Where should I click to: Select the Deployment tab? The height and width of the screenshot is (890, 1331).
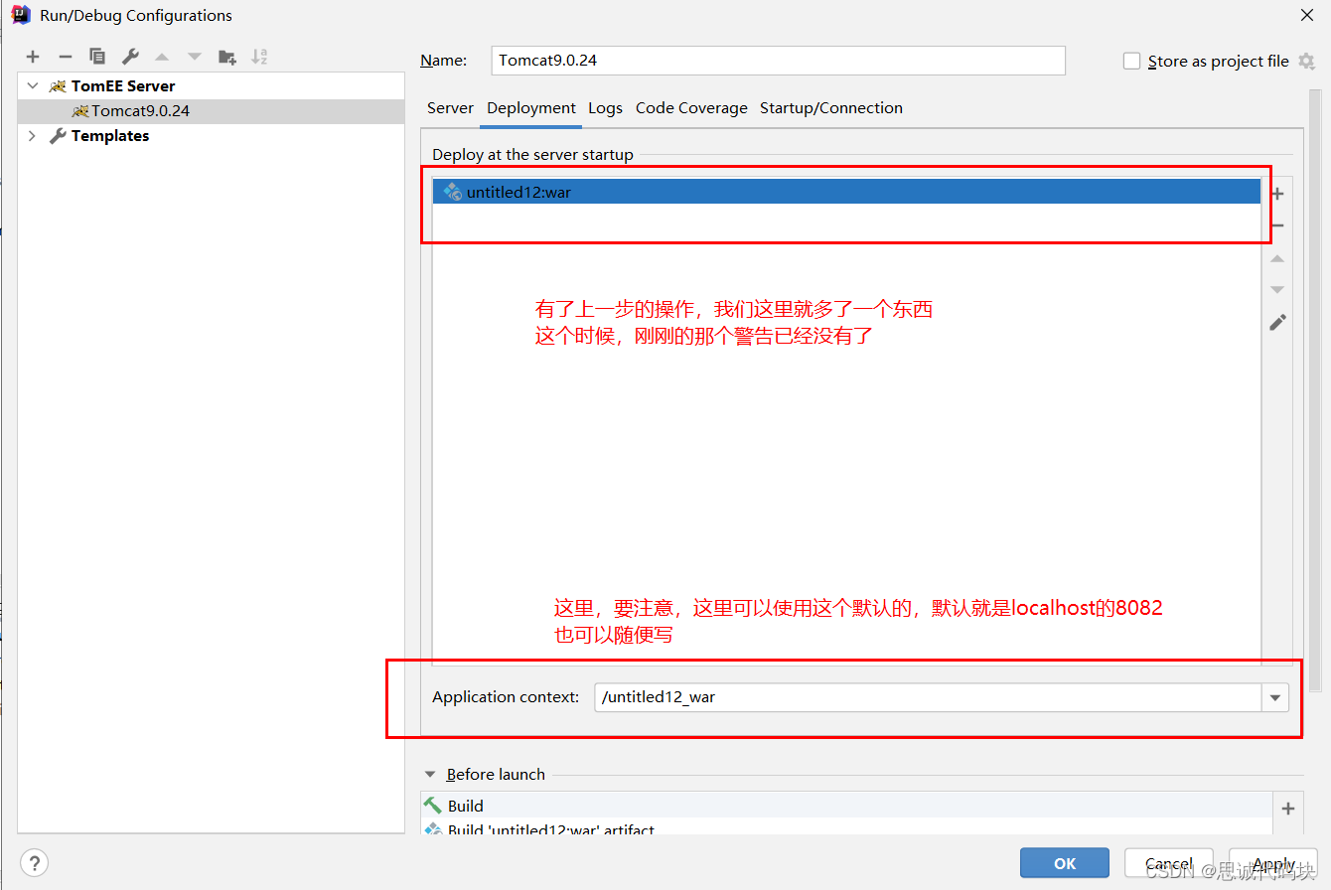(531, 108)
